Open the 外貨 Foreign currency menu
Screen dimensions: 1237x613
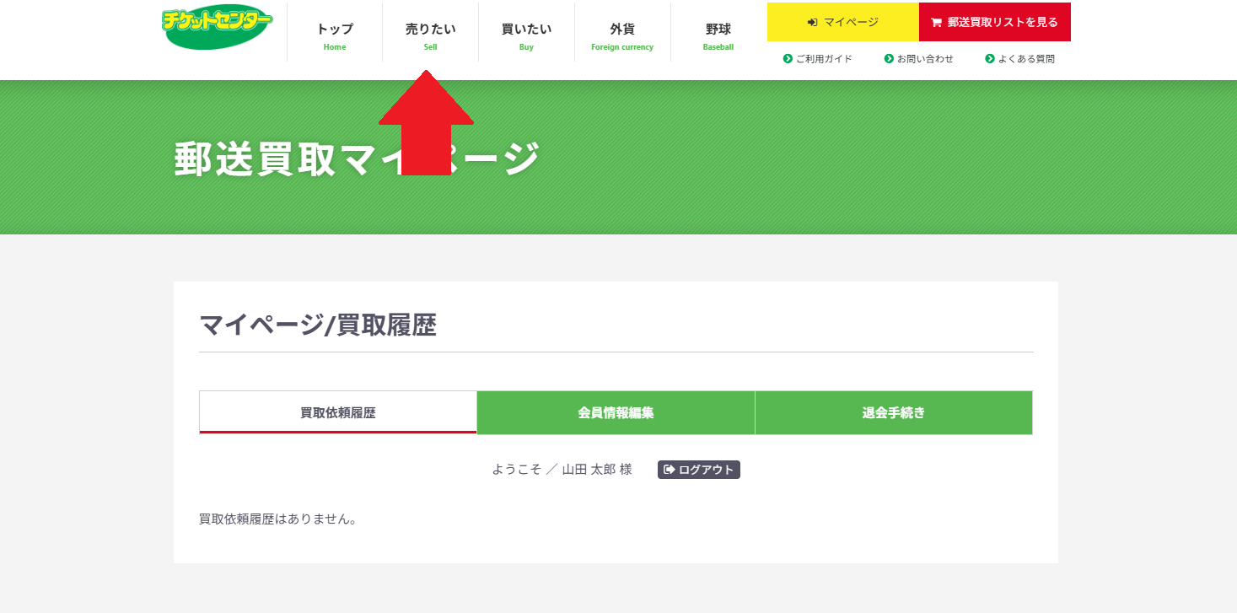coord(622,32)
